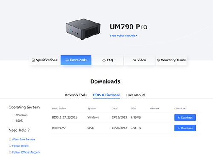Image resolution: width=213 pixels, height=160 pixels.
Task: Click the Specifications tab icon
Action: (33, 60)
